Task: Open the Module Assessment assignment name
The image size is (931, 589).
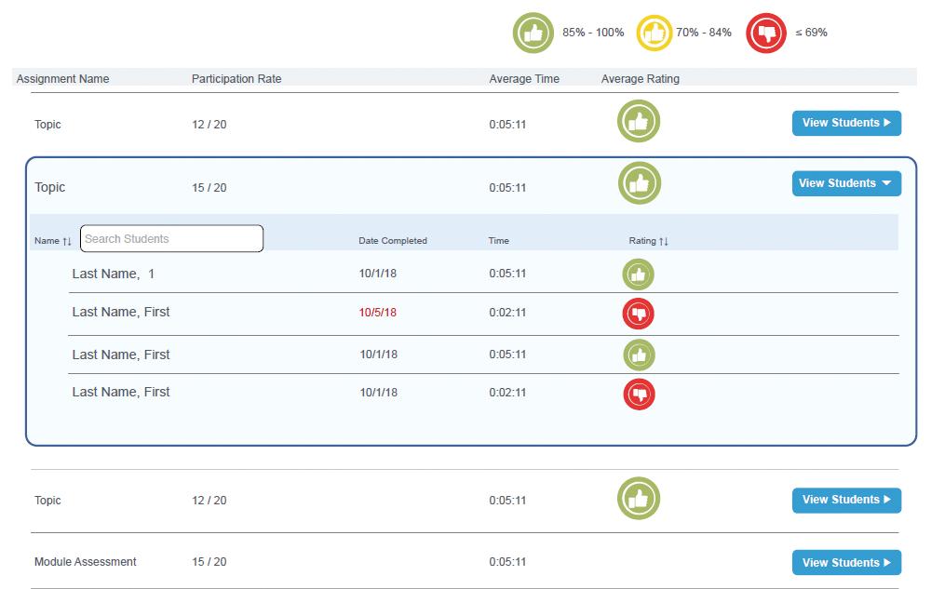Action: (86, 562)
